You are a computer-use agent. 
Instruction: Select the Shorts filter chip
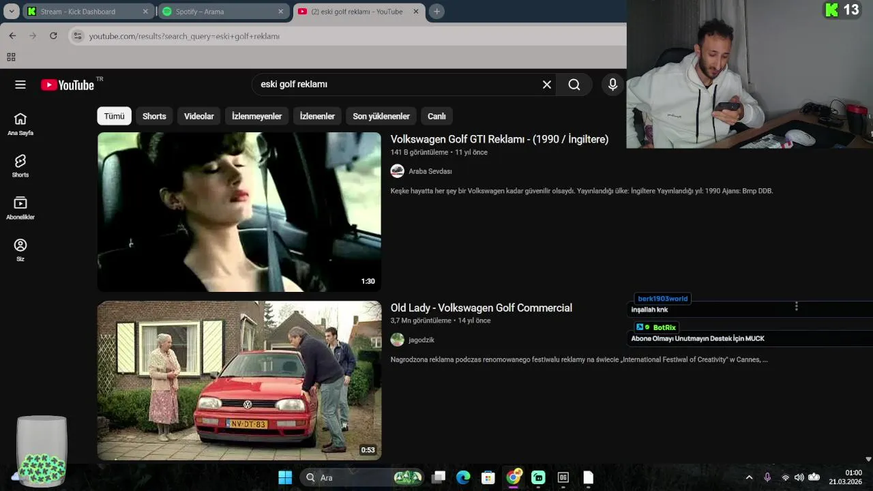click(x=154, y=116)
